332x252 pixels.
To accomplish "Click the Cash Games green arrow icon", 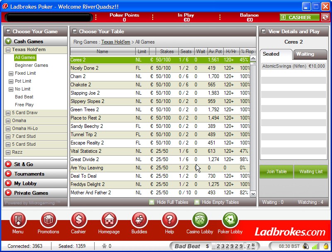I will (x=8, y=41).
